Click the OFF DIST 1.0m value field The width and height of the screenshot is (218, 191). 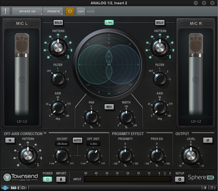pyautogui.click(x=94, y=144)
